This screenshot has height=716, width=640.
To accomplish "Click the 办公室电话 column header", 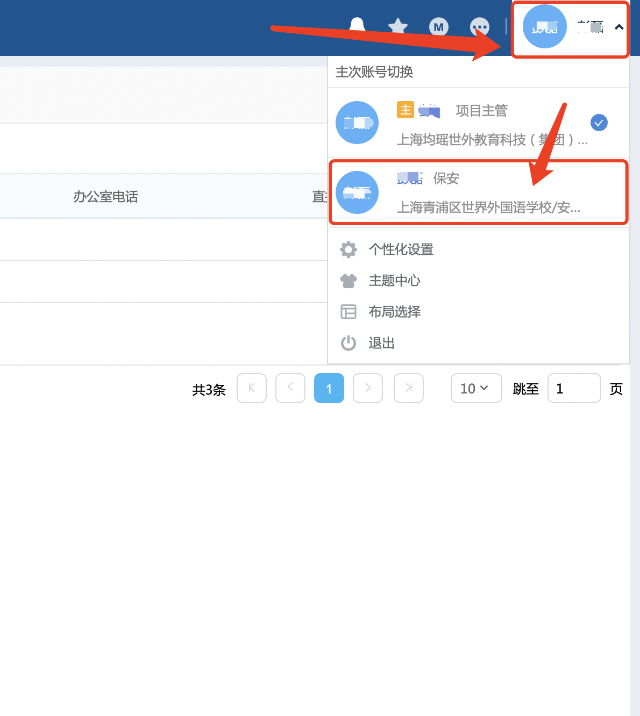I will (106, 197).
